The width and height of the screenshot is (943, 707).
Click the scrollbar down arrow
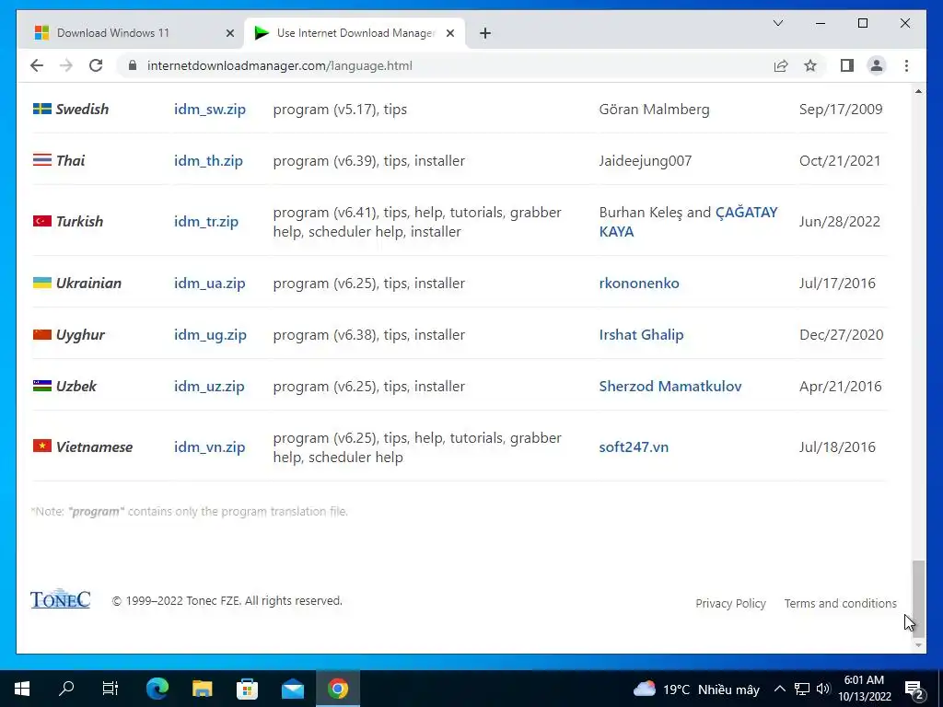(x=918, y=645)
